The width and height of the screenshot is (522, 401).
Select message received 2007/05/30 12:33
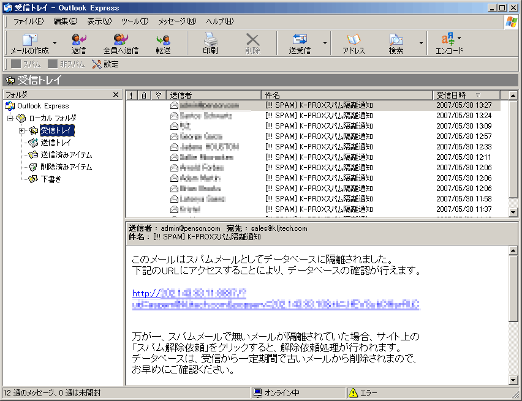[313, 147]
